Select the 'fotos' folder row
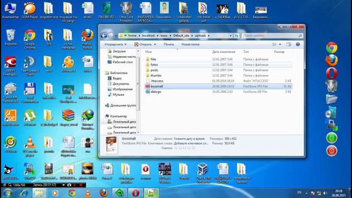The height and width of the screenshot is (198, 352). pos(218,65)
